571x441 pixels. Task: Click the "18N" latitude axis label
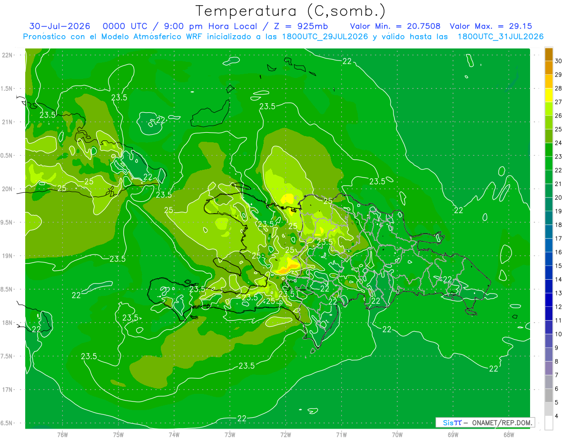tap(8, 323)
